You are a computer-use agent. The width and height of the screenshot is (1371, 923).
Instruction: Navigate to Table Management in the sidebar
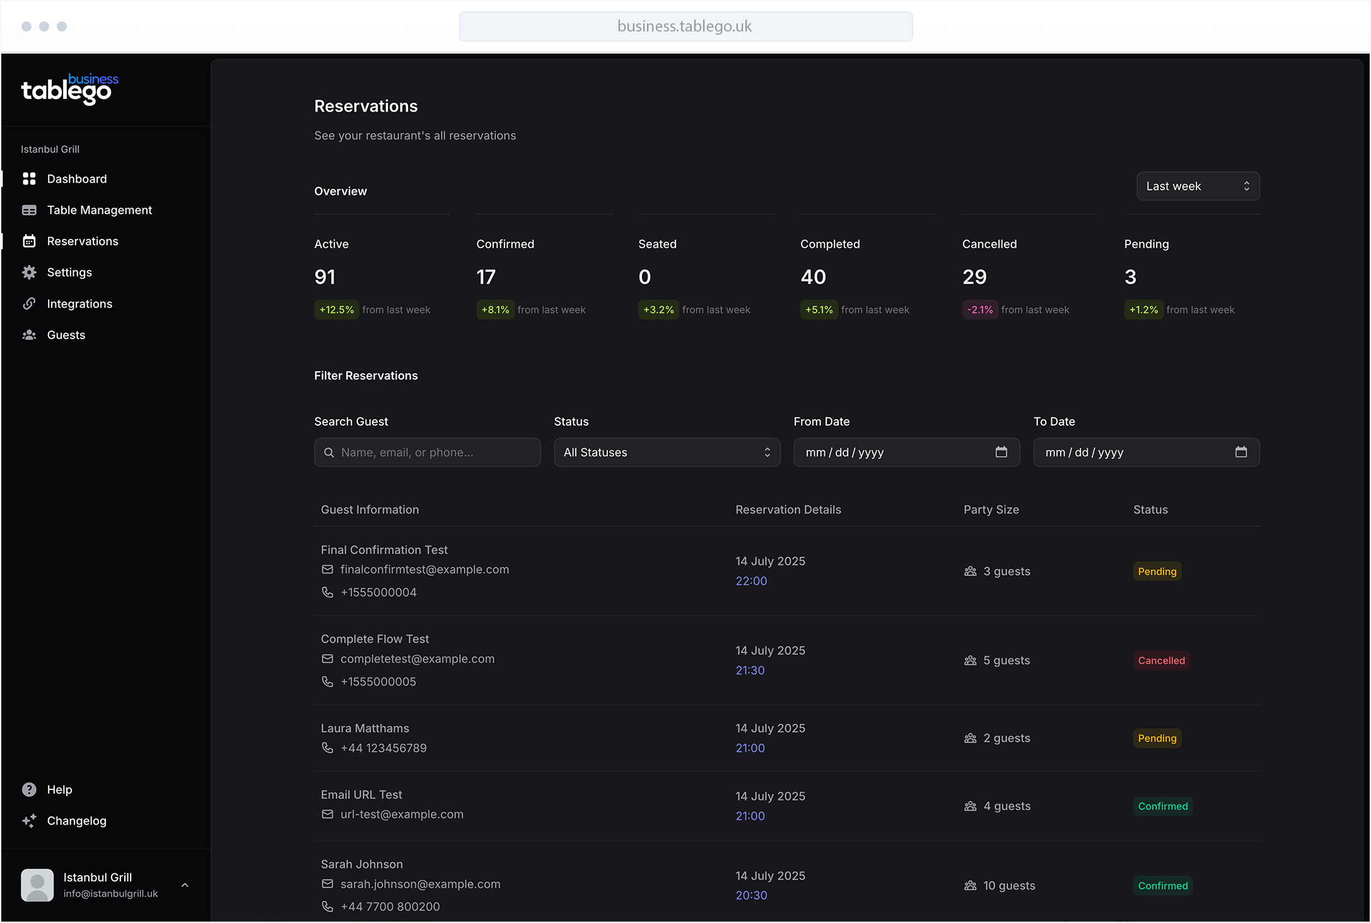tap(99, 209)
